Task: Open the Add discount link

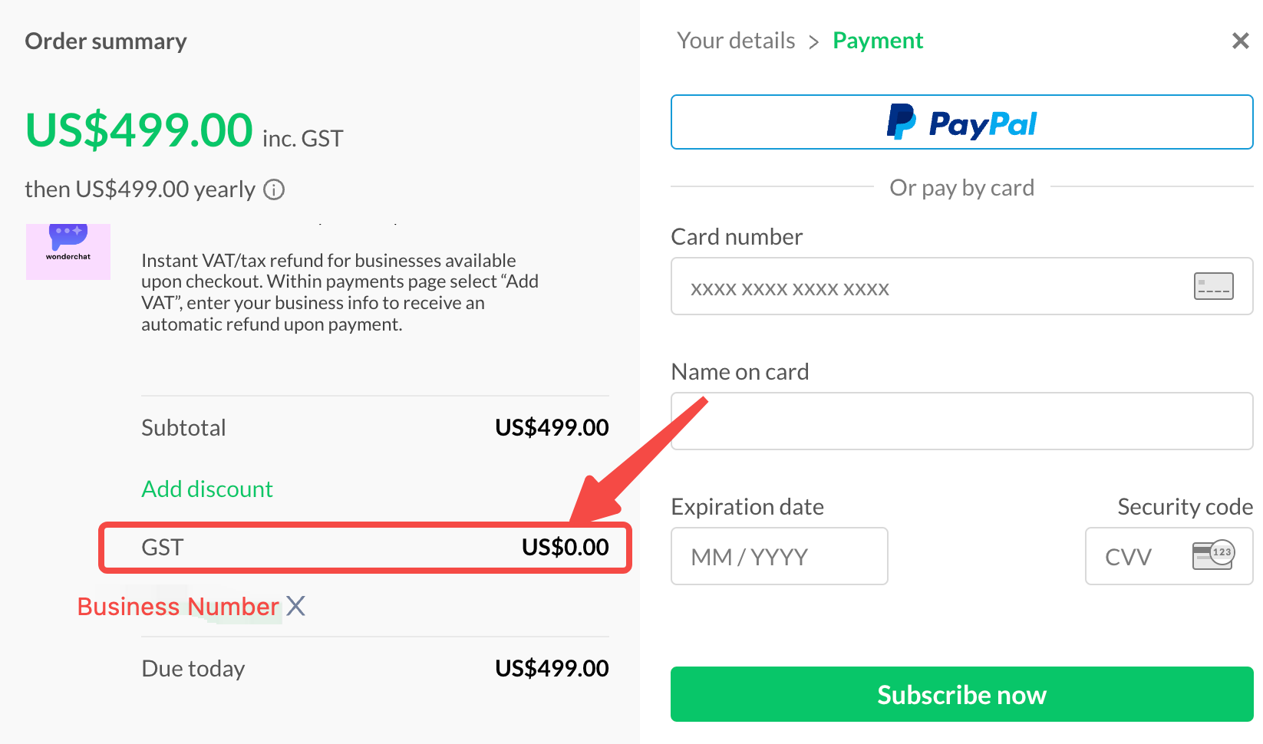Action: tap(207, 489)
